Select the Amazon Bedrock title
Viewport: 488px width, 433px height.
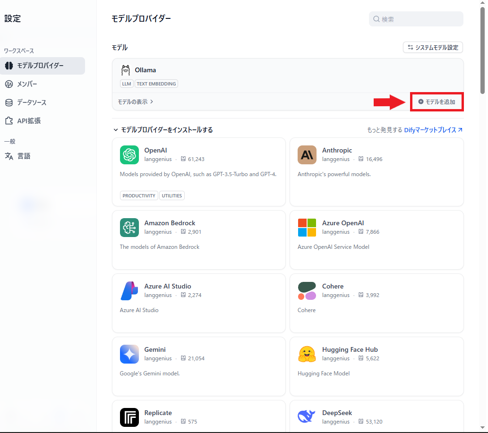coord(170,223)
